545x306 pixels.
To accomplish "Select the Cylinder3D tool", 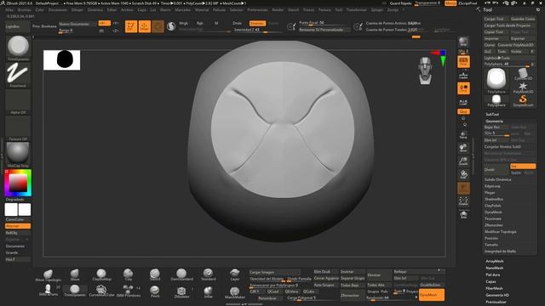I will pos(522,74).
